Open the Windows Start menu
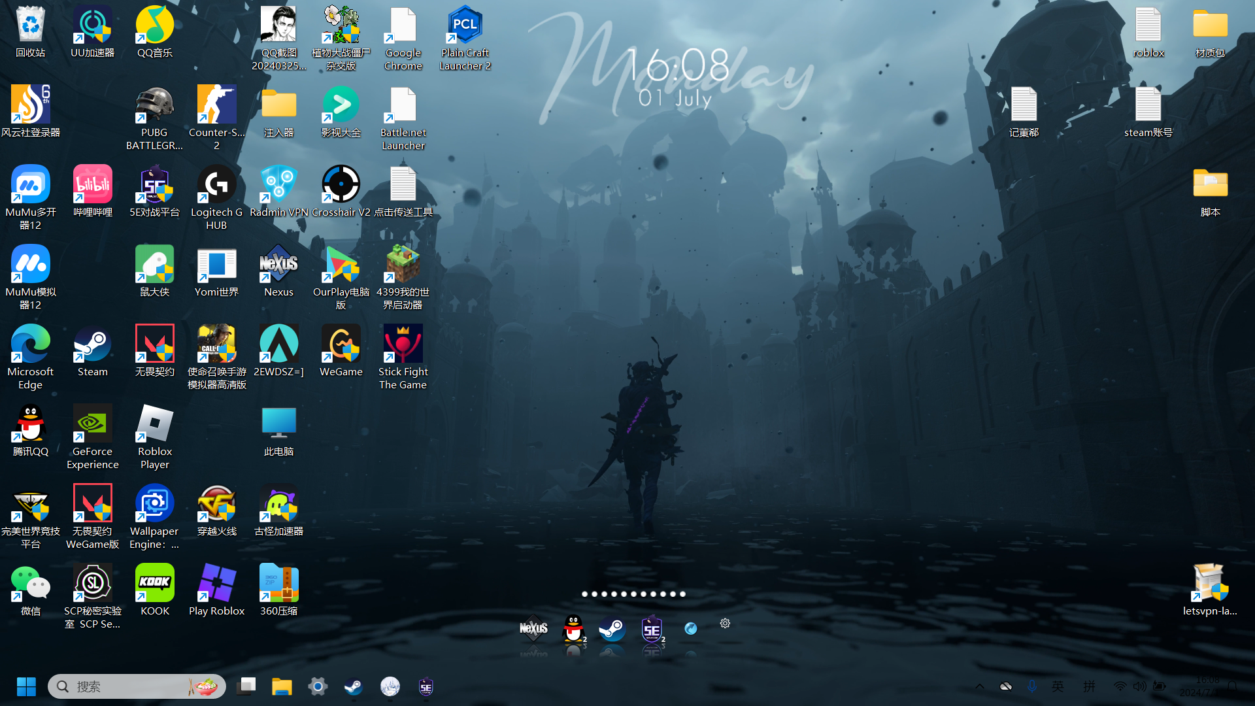Screen dimensions: 1255x706 tap(26, 686)
